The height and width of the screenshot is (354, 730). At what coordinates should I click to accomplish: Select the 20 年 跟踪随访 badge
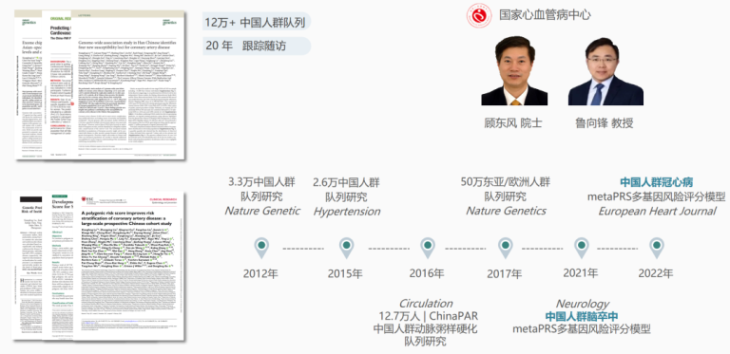pyautogui.click(x=257, y=46)
